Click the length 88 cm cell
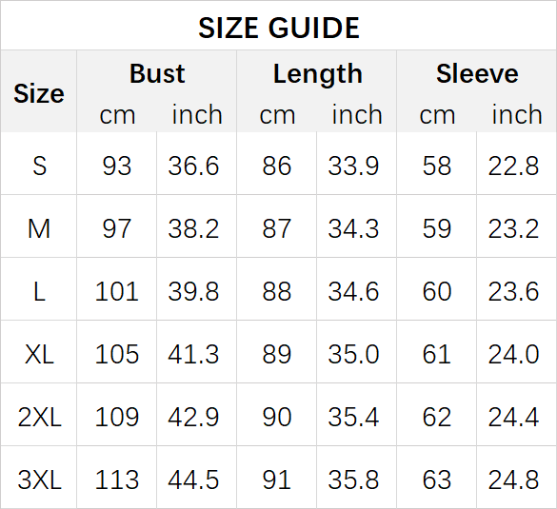557x509 pixels. (x=277, y=291)
